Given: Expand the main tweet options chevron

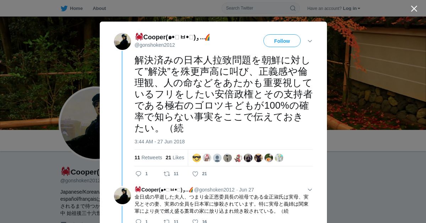Looking at the screenshot, I should coord(310,41).
